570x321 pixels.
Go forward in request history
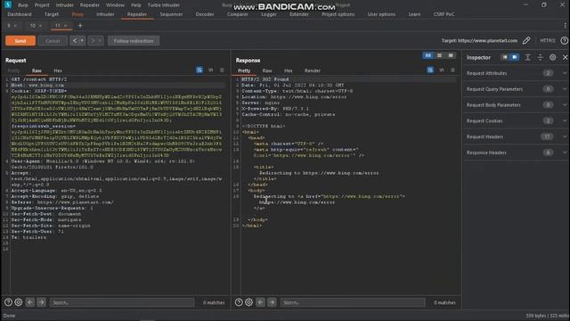pyautogui.click(x=93, y=41)
